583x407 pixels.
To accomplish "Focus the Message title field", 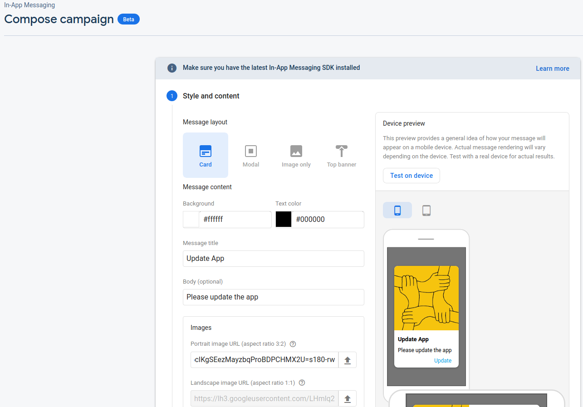I will click(x=274, y=259).
